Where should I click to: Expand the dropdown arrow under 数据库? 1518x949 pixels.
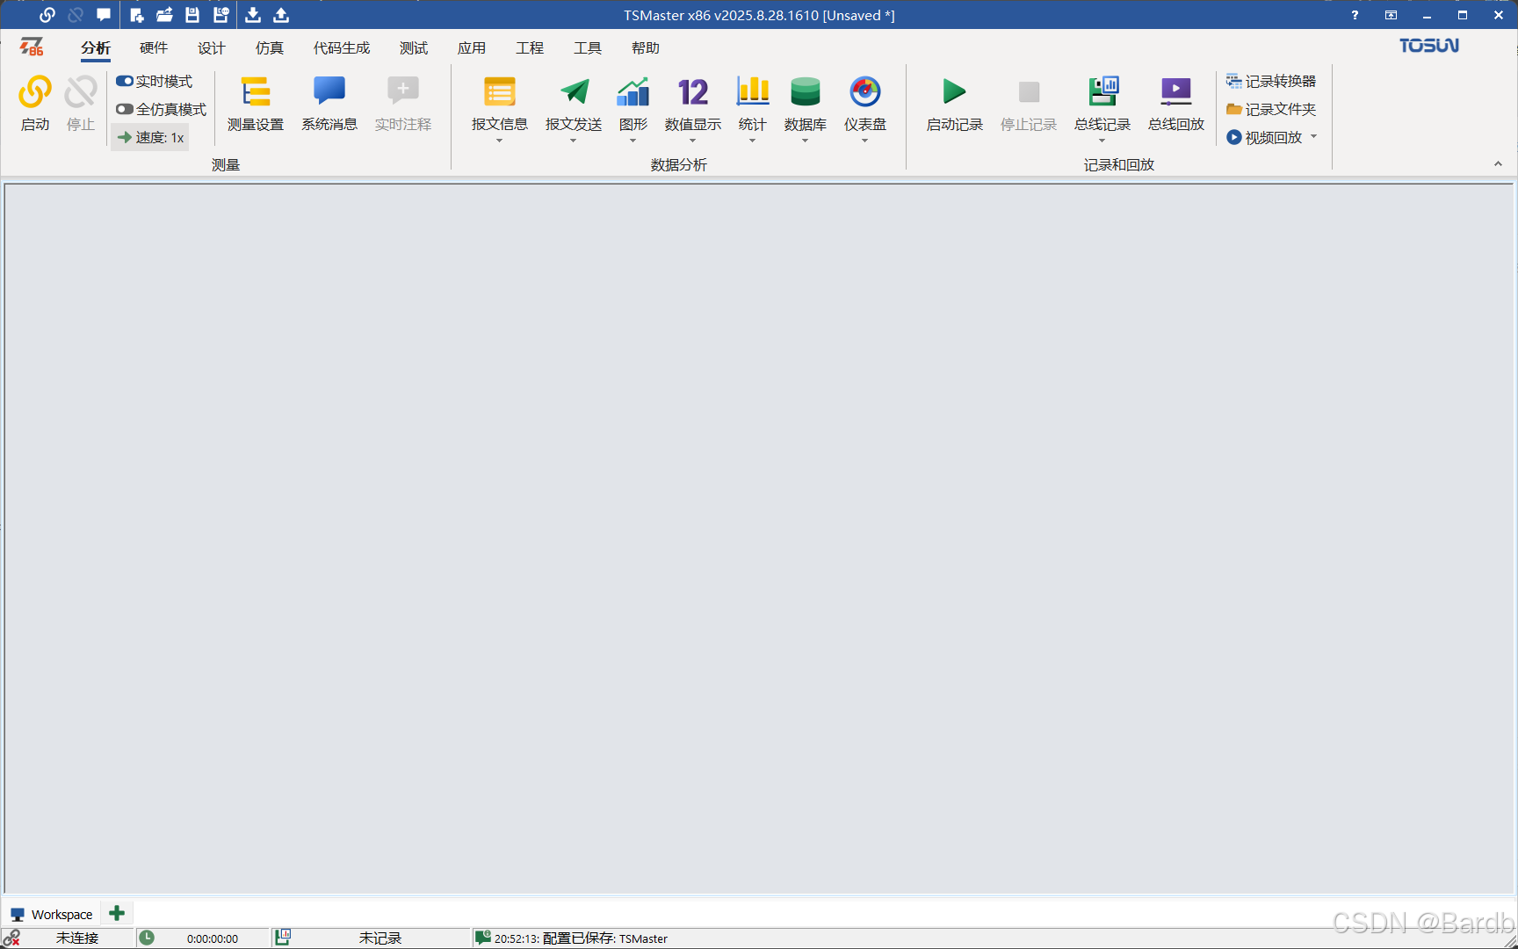pos(805,141)
